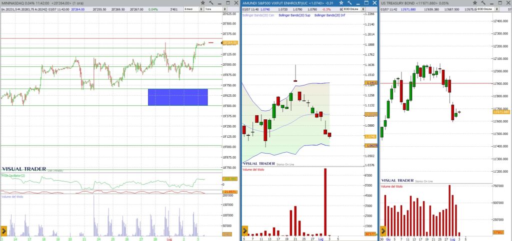Click the 1.0740 last price tag in AMUNDI chart
This screenshot has width=512, height=241.
pos(371,136)
